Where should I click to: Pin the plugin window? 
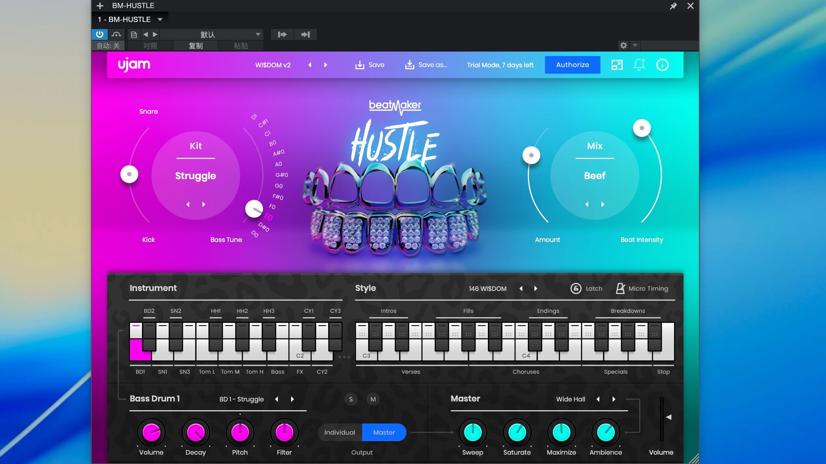[x=673, y=6]
